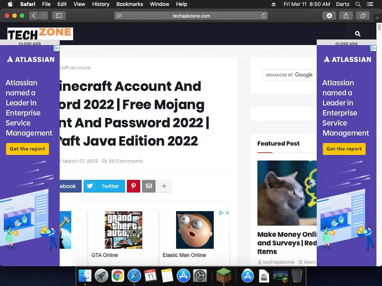The width and height of the screenshot is (382, 286).
Task: Click the site search magnifier icon
Action: pos(358,34)
